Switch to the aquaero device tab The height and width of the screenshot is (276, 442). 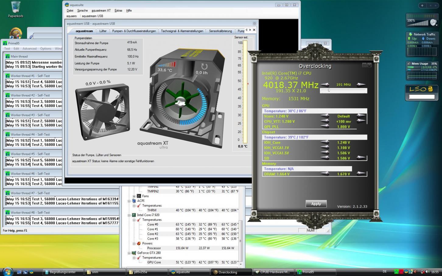pyautogui.click(x=72, y=16)
